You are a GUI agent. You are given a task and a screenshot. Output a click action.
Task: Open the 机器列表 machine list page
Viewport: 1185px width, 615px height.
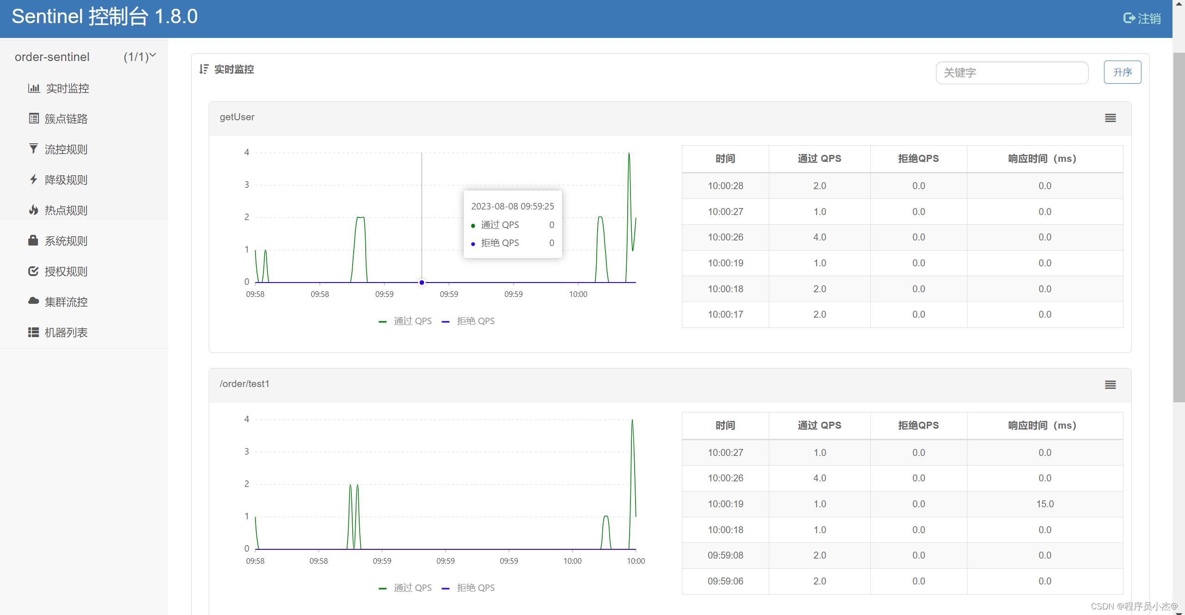tap(66, 332)
